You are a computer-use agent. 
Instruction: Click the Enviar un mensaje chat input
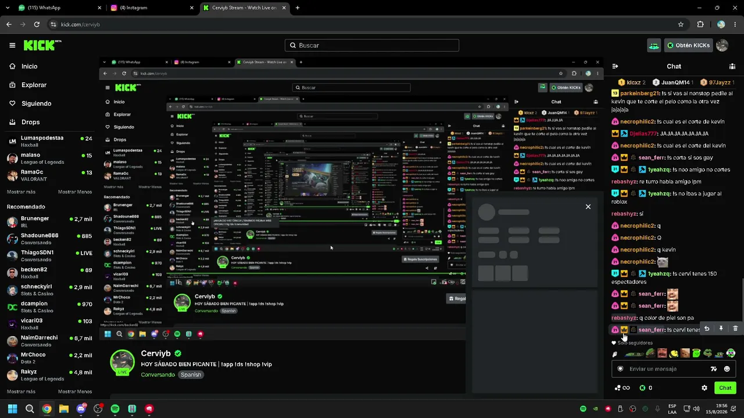pyautogui.click(x=674, y=369)
